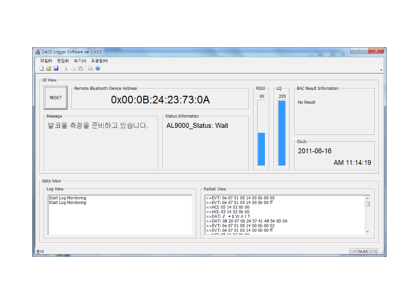The image size is (418, 304).
Task: Click the blue RSSI level bar
Action: (261, 149)
